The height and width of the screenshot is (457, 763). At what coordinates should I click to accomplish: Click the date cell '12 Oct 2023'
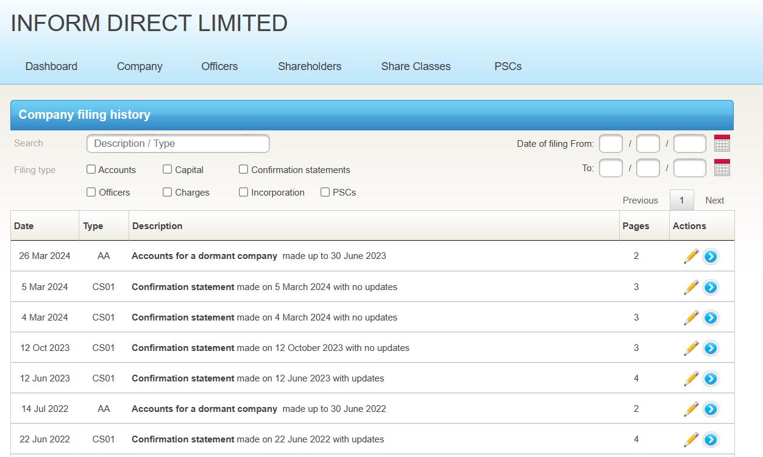(44, 347)
